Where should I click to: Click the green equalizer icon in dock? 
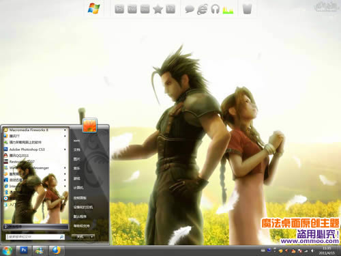tap(228, 10)
